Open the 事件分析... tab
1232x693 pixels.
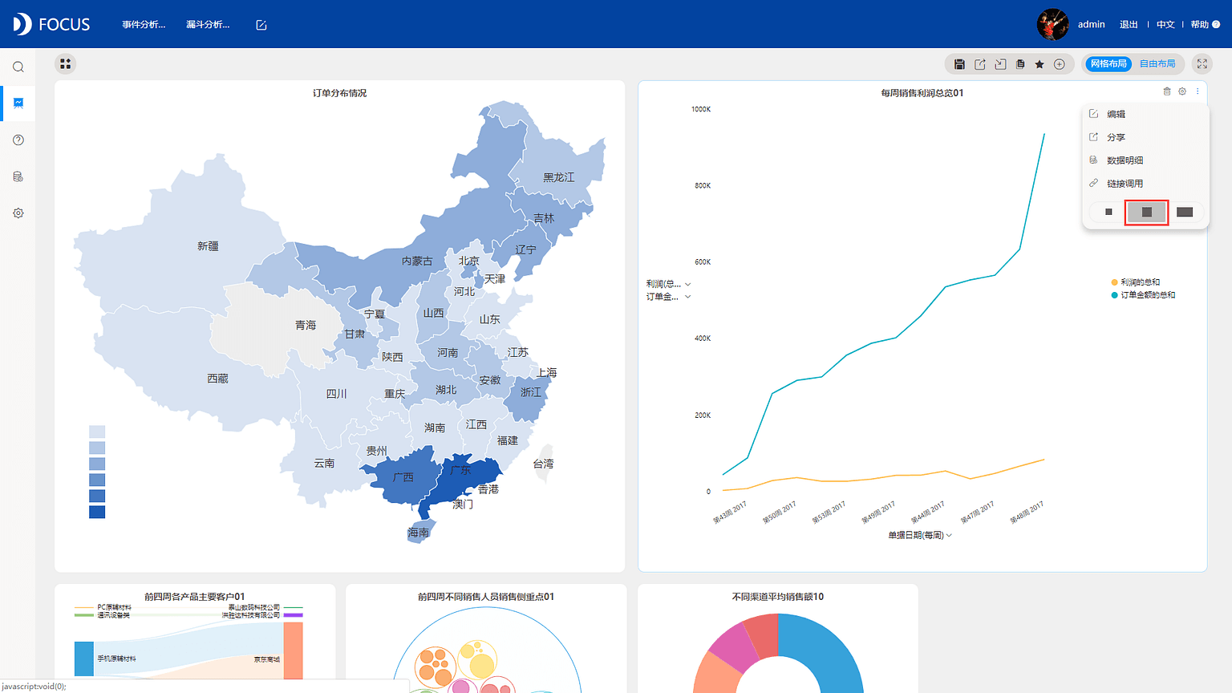(144, 25)
